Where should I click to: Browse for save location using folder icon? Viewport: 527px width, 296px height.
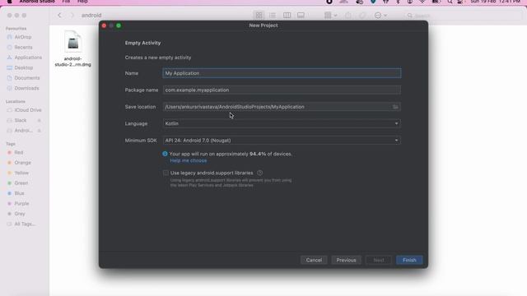(x=395, y=107)
